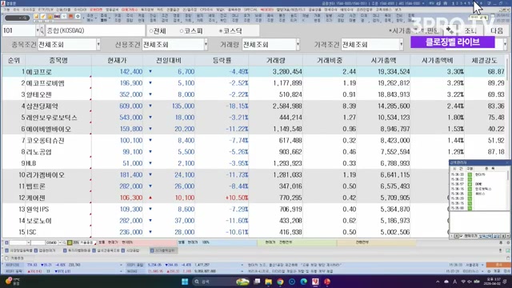Click the sparkle icon left of 조회
This screenshot has width=512, height=288.
[x=450, y=30]
